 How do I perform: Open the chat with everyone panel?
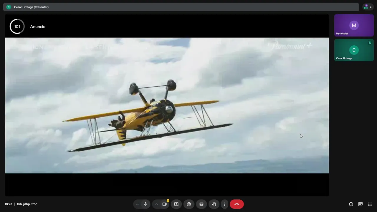pyautogui.click(x=361, y=204)
